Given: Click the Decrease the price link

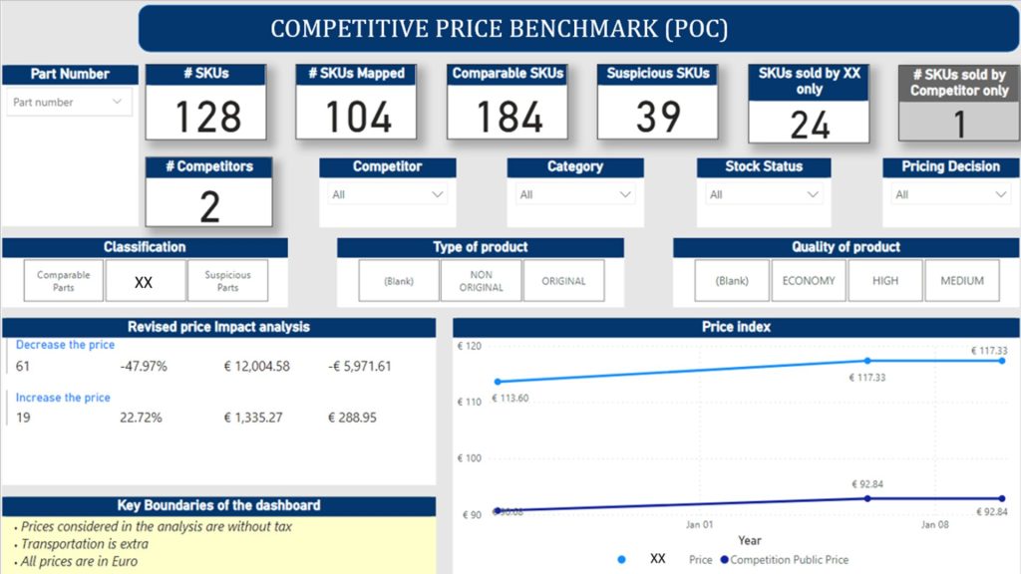Looking at the screenshot, I should (x=65, y=345).
